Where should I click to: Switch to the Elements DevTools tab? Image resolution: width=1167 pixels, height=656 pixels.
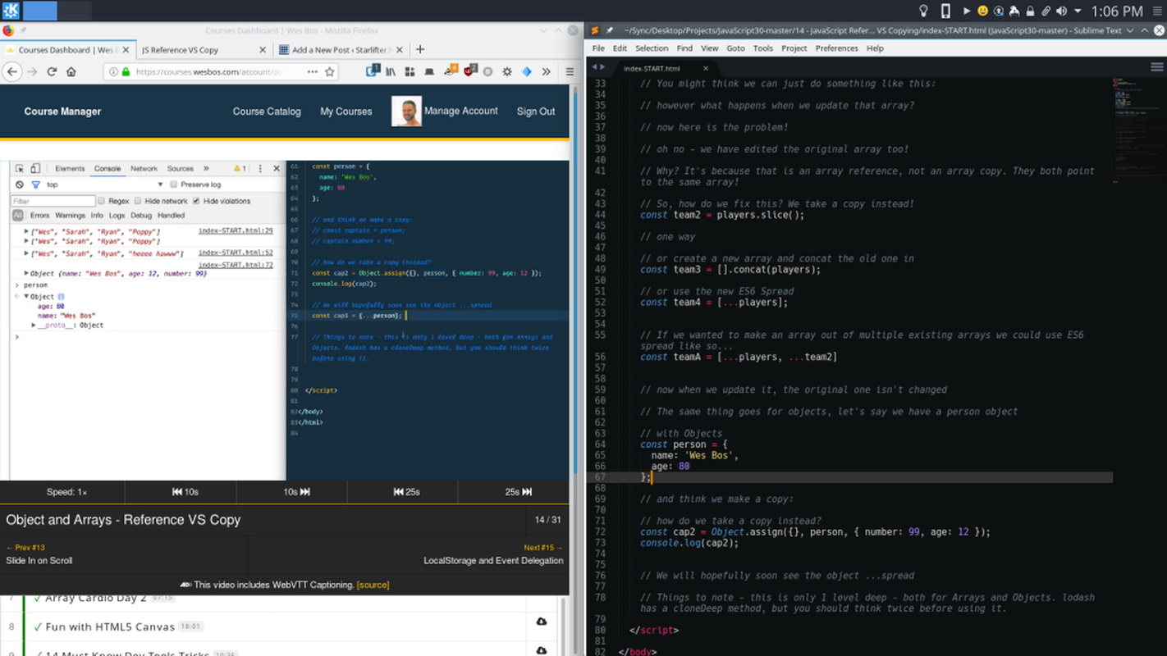coord(70,168)
